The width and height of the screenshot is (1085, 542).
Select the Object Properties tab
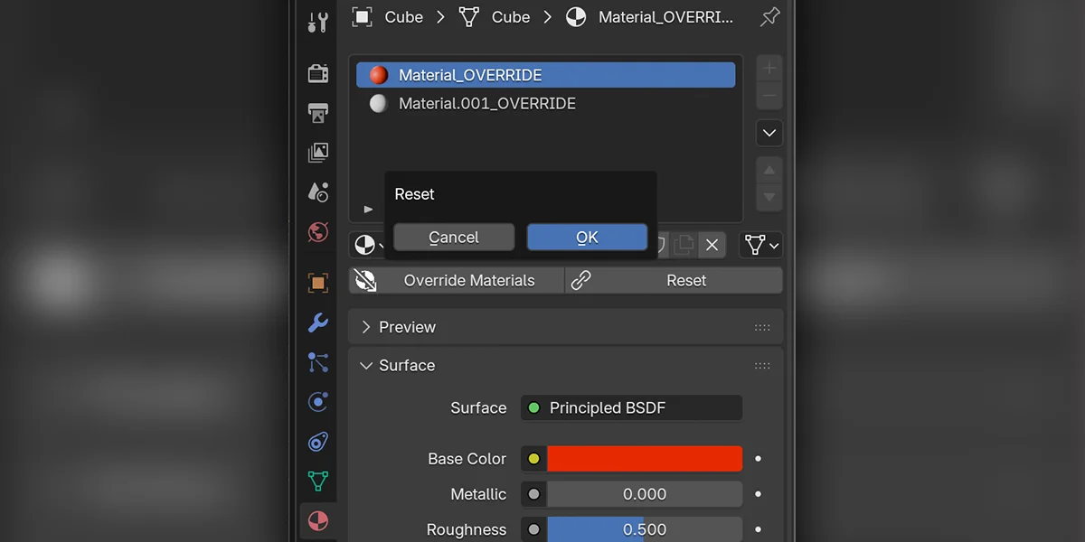tap(317, 283)
